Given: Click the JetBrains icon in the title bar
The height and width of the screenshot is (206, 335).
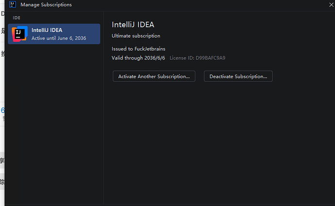Looking at the screenshot, I should coord(13,4).
